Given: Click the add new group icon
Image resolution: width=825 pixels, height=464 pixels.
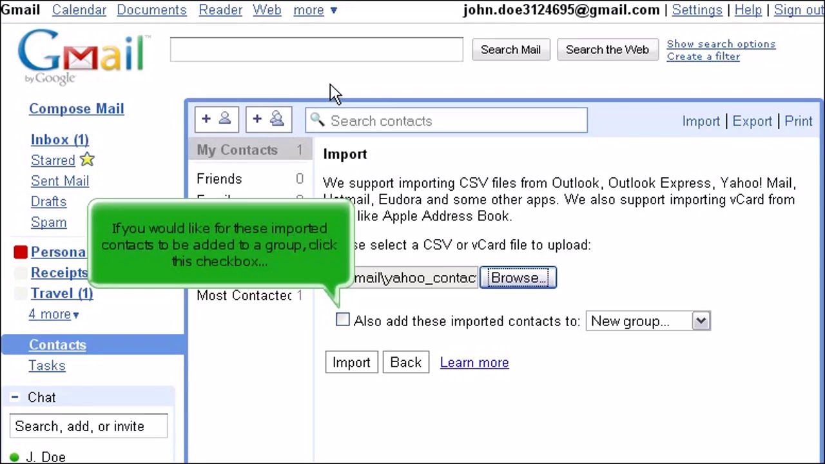Looking at the screenshot, I should pyautogui.click(x=269, y=119).
